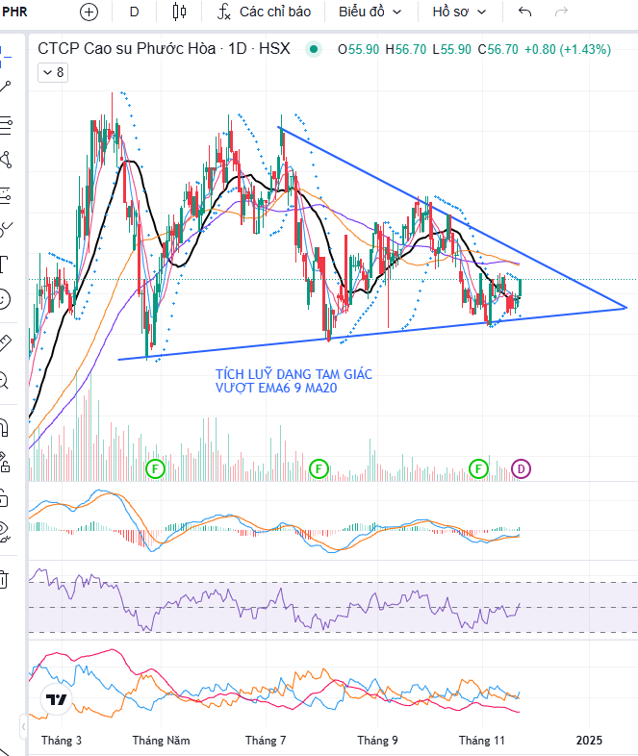
Task: Toggle the lock all drawings icon
Action: [5, 498]
